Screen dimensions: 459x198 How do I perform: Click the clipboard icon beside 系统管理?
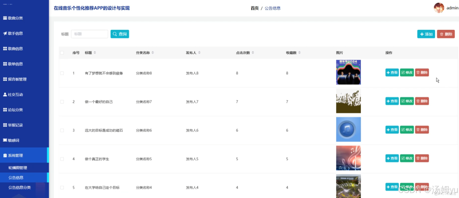(x=5, y=156)
